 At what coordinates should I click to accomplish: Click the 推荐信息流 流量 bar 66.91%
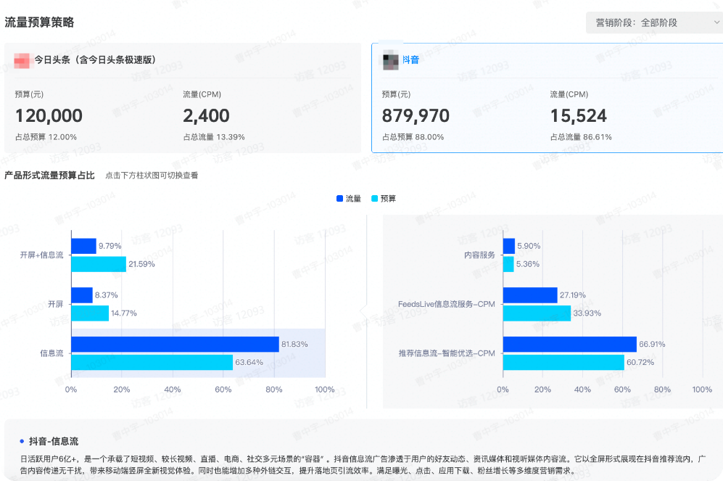570,344
